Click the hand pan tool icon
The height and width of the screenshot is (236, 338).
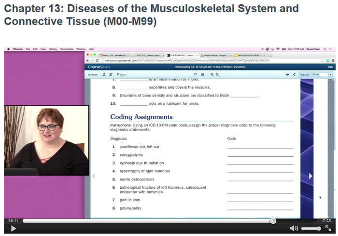coord(195,75)
